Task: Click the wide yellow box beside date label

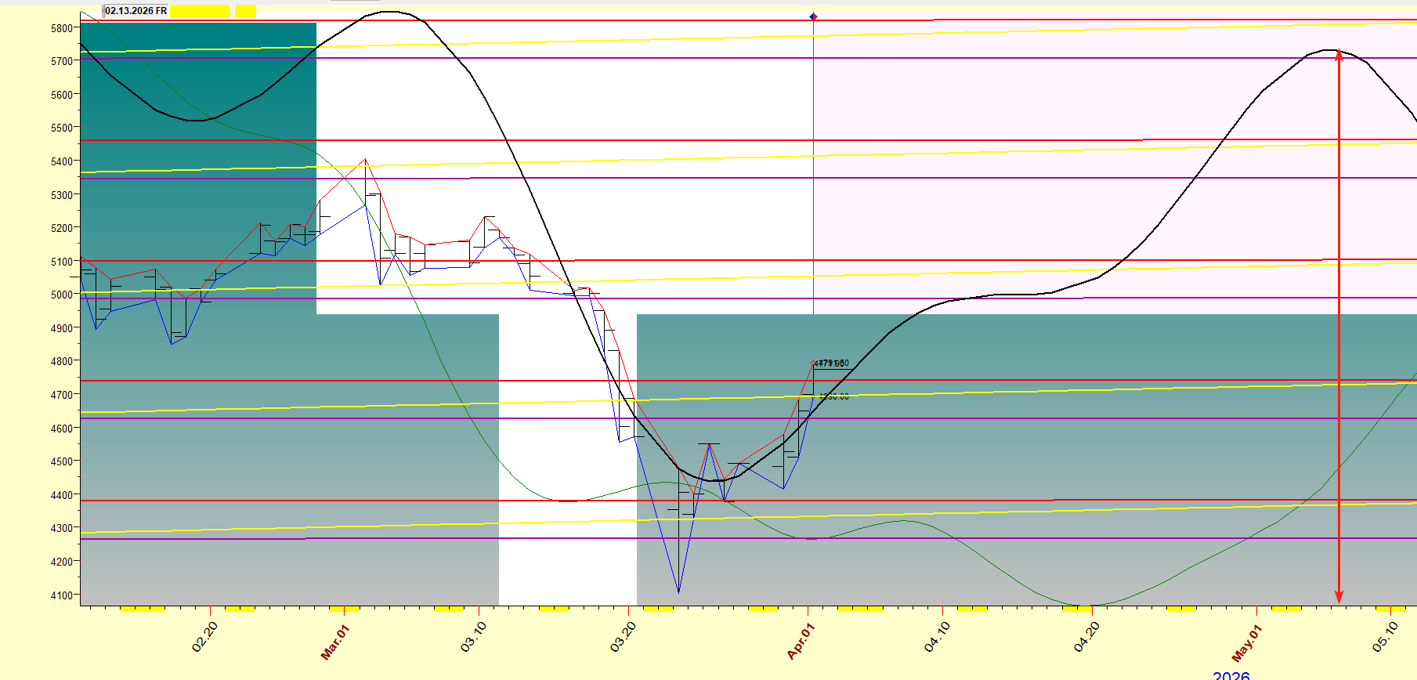Action: [201, 11]
